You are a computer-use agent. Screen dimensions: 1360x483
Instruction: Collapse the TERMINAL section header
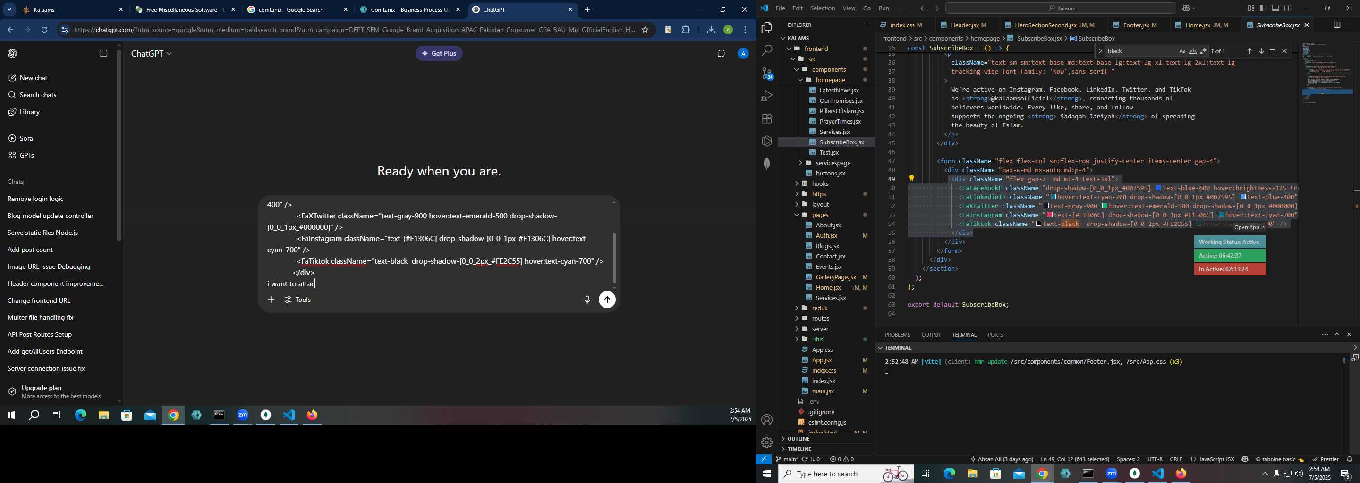click(898, 348)
